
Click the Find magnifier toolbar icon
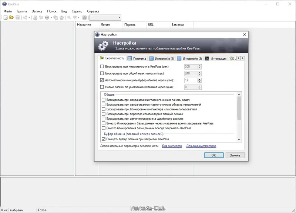click(69, 17)
